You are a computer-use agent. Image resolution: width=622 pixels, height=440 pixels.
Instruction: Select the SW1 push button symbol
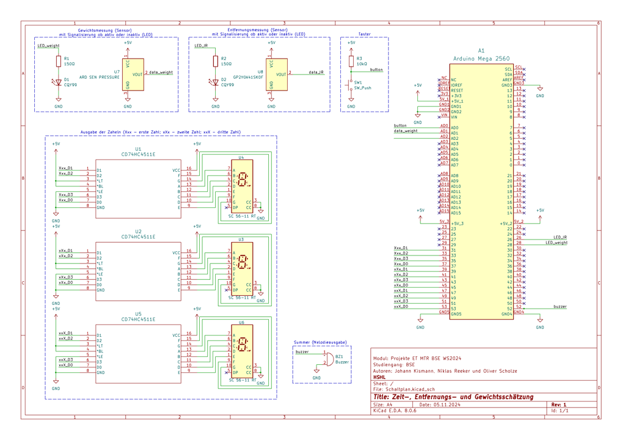click(351, 84)
